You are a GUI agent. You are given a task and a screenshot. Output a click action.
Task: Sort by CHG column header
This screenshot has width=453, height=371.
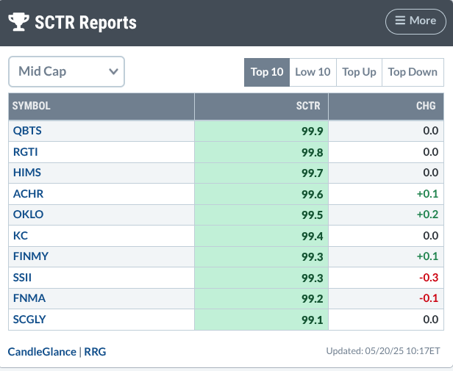(x=425, y=106)
